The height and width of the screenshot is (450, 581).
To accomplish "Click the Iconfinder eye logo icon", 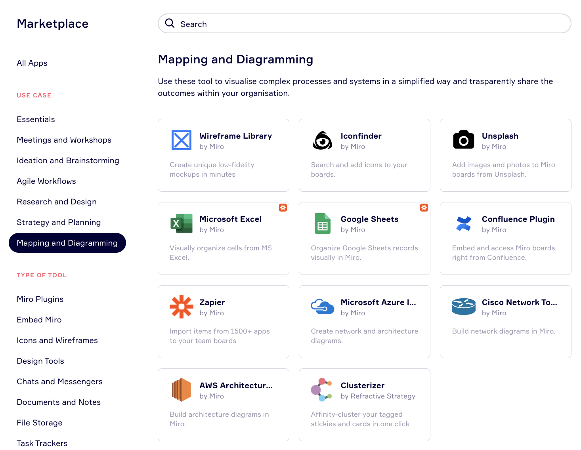I will point(323,140).
